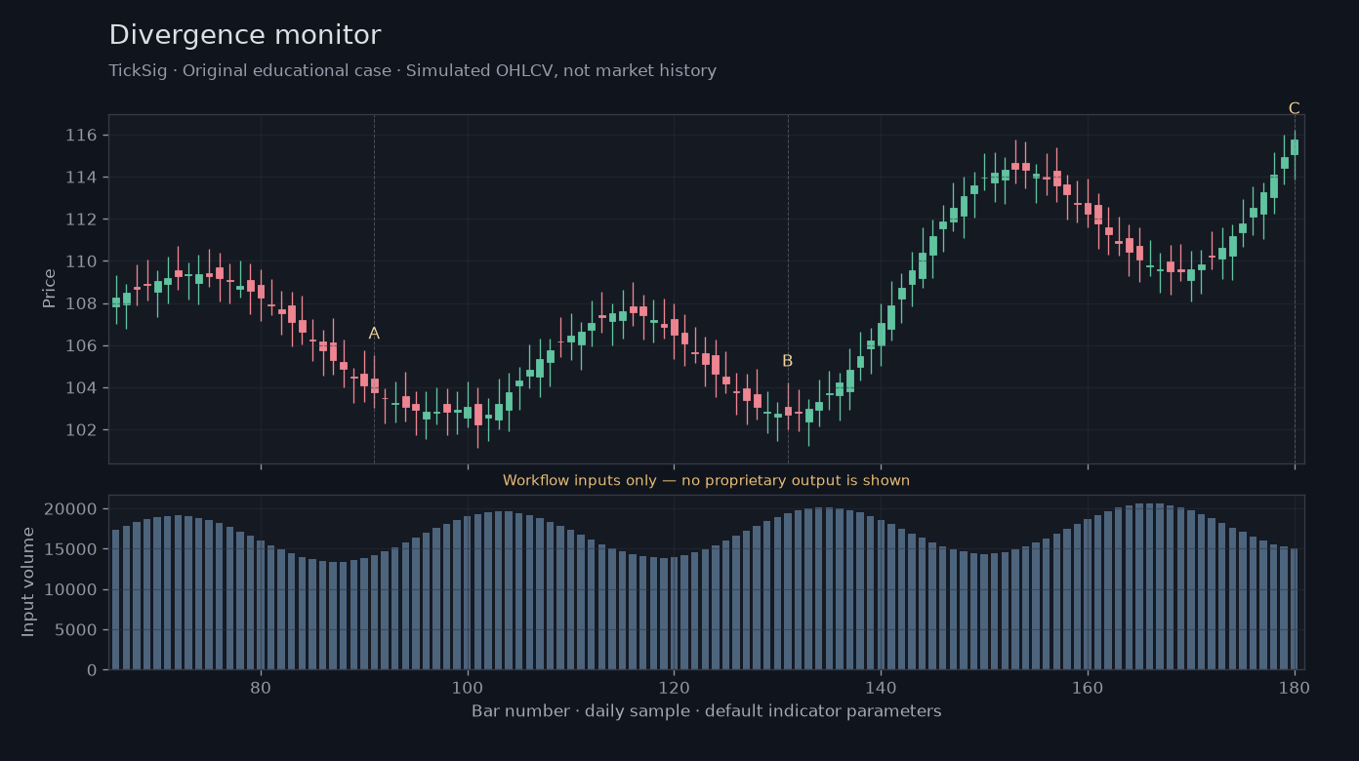Click the bar number 120 tick label
The image size is (1359, 761).
tap(674, 686)
